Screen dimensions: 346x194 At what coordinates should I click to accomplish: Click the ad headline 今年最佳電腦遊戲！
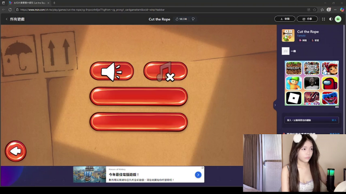pos(124,175)
